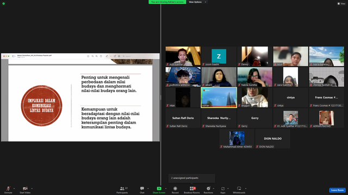This screenshot has height=195, width=348.
Task: Select the Markup pen in Preview toolbar
Action: click(107, 56)
